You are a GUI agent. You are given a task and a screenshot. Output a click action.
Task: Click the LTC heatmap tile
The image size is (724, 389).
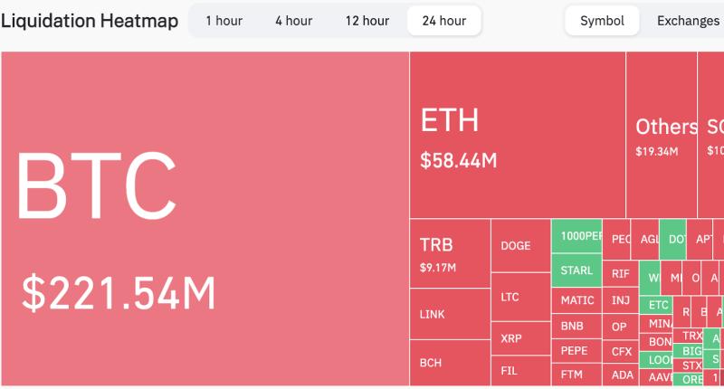tap(520, 297)
